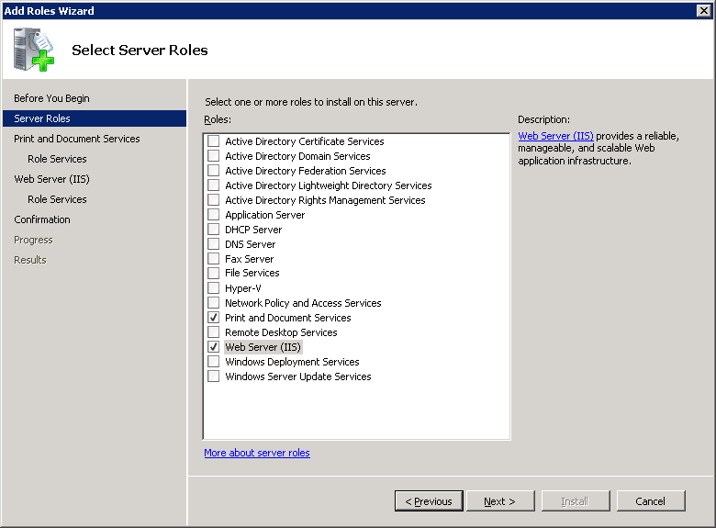Tick the Hyper-V role checkbox
This screenshot has height=528, width=716.
tap(214, 288)
